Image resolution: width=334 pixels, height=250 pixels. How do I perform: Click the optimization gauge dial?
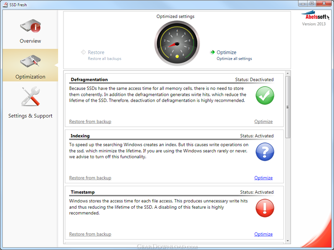[x=177, y=43]
